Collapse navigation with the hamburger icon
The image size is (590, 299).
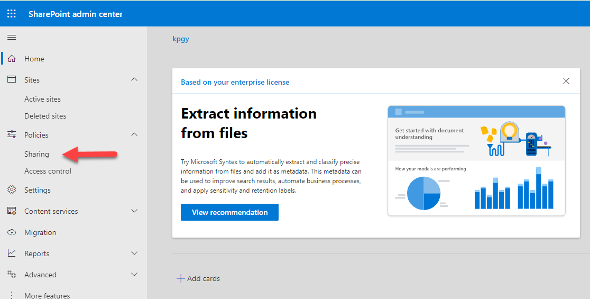point(12,37)
